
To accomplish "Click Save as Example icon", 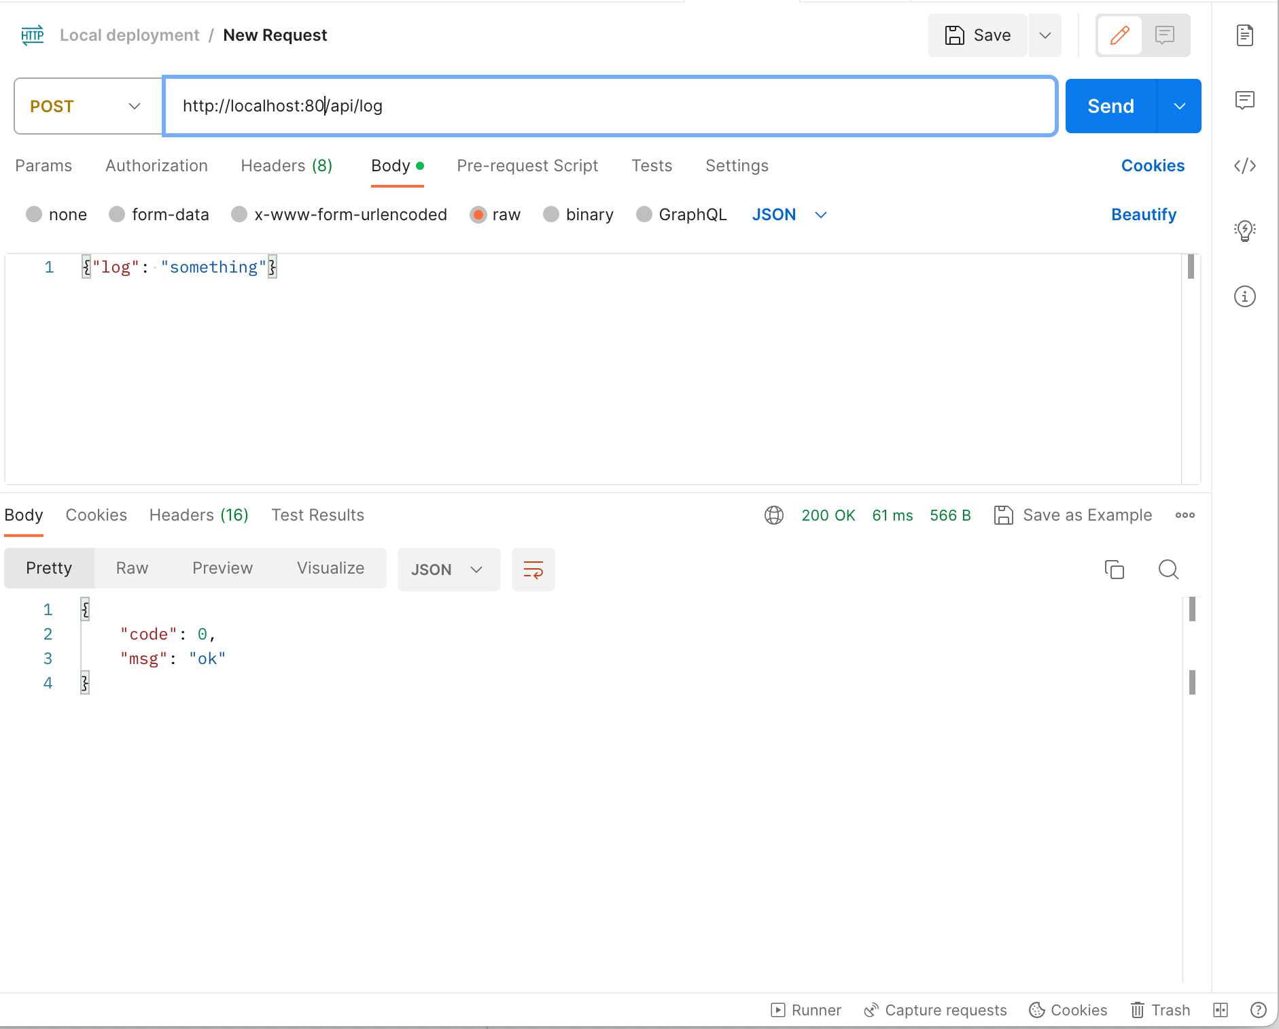I will click(x=1004, y=515).
